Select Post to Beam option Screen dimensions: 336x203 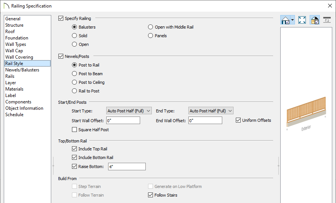[x=75, y=74]
